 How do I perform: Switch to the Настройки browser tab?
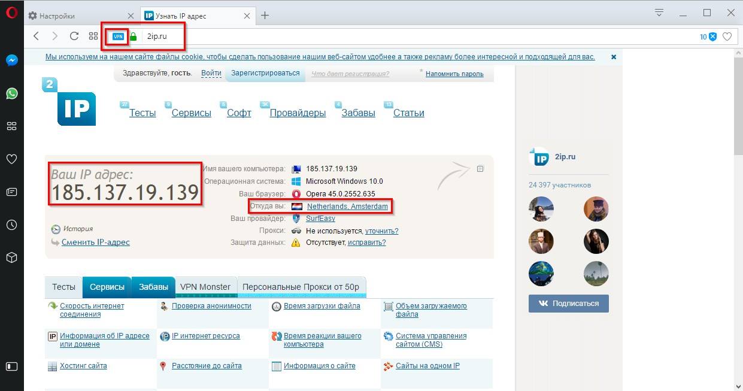(x=81, y=16)
